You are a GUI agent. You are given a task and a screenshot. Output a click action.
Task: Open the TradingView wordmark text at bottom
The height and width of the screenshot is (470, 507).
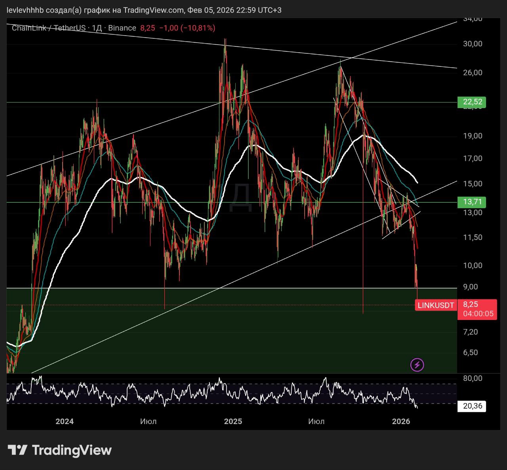[72, 450]
